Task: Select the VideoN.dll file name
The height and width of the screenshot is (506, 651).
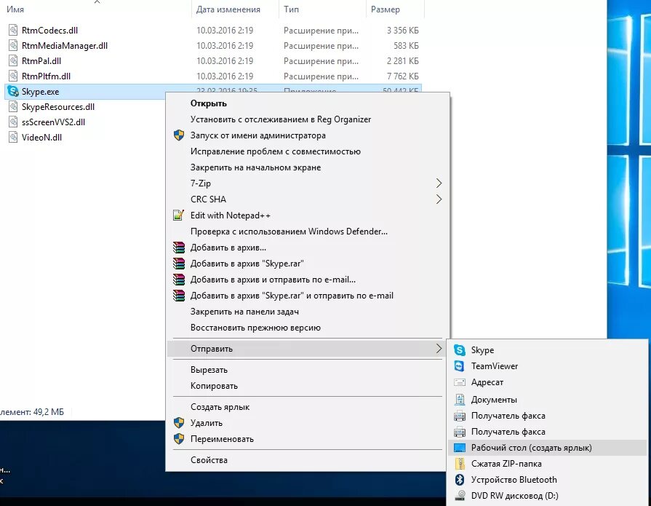Action: click(42, 138)
